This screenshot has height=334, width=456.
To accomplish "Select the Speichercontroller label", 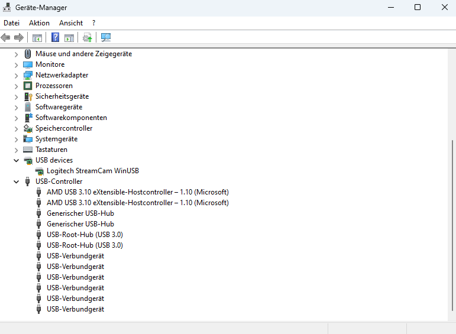I will 64,128.
